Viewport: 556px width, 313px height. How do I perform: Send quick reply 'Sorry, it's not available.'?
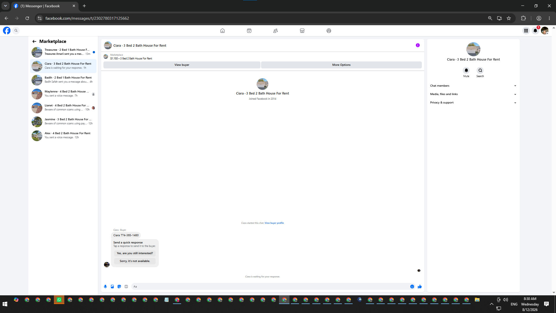135,261
